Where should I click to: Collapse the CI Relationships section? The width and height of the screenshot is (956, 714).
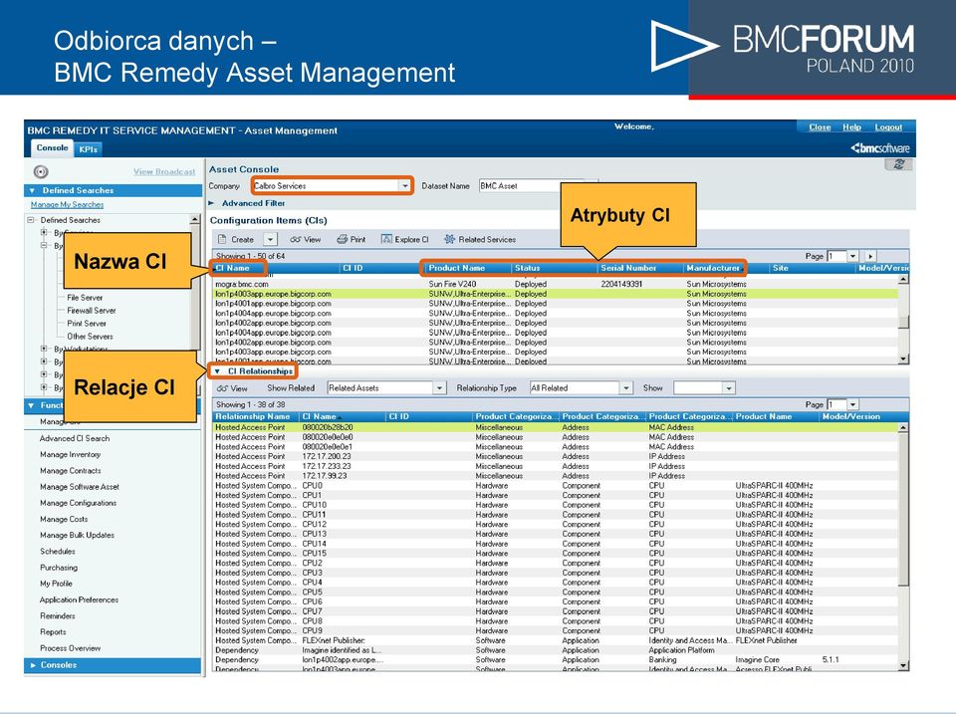pyautogui.click(x=216, y=370)
